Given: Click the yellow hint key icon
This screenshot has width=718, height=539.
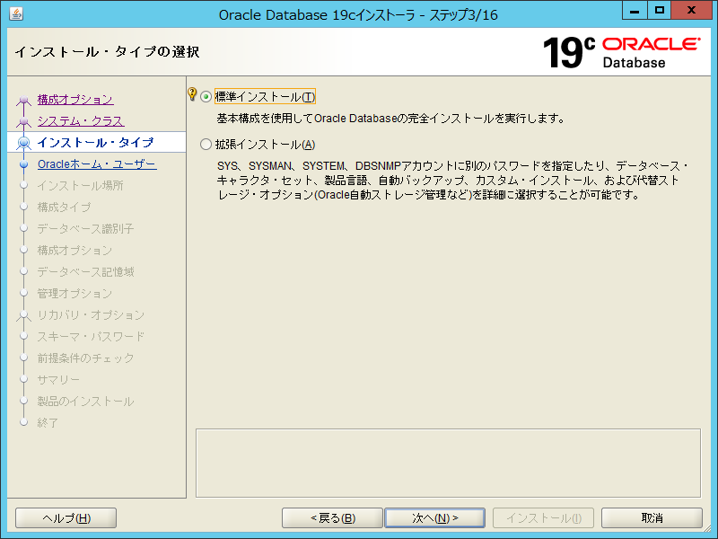Looking at the screenshot, I should click(x=192, y=94).
